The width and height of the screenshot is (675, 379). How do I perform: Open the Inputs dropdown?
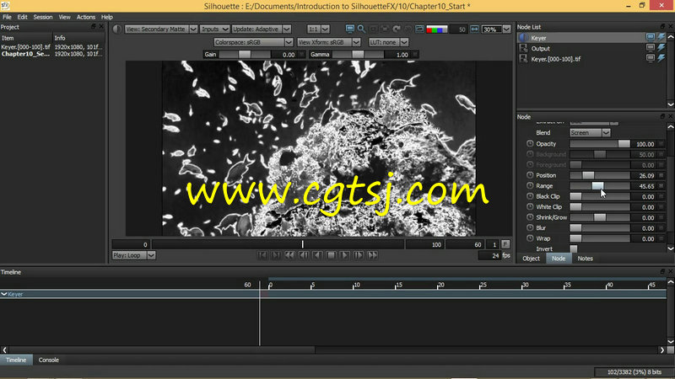coord(214,29)
